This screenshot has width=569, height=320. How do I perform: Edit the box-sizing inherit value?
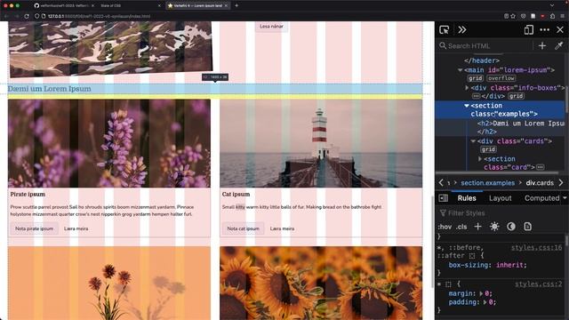[509, 265]
